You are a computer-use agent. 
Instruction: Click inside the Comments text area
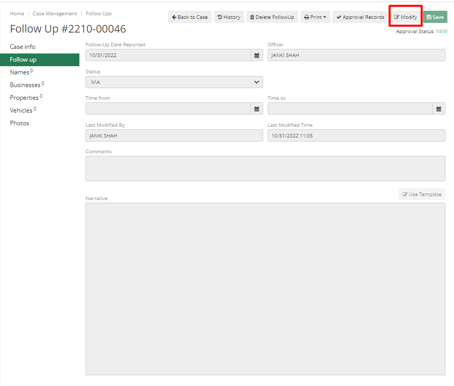[265, 169]
